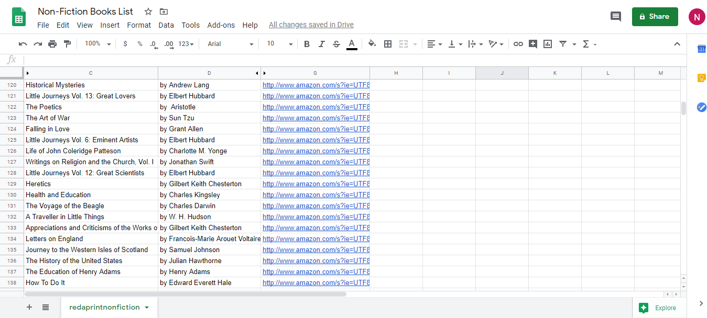Open Google Sheets home icon
Viewport: 707px width, 318px height.
[19, 17]
